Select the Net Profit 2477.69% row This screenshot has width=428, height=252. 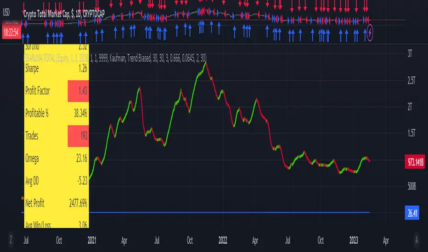[x=56, y=203]
